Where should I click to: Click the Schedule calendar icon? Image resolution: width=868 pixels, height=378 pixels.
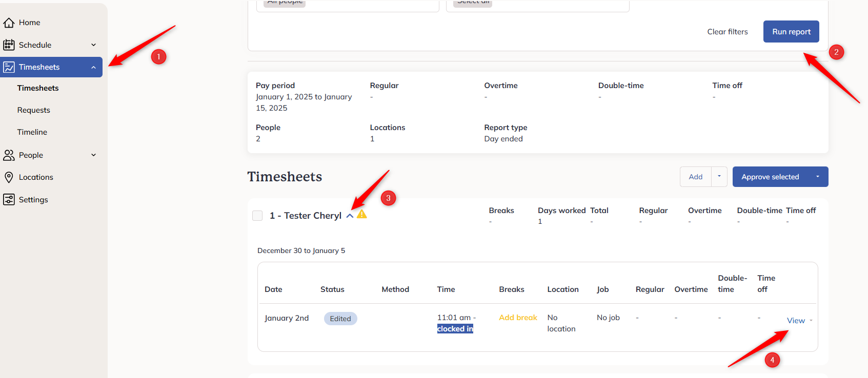tap(9, 45)
